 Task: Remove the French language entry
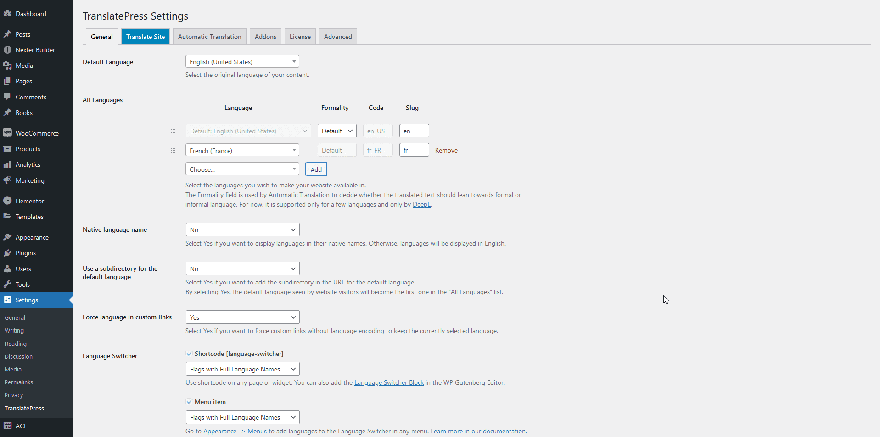pos(446,150)
